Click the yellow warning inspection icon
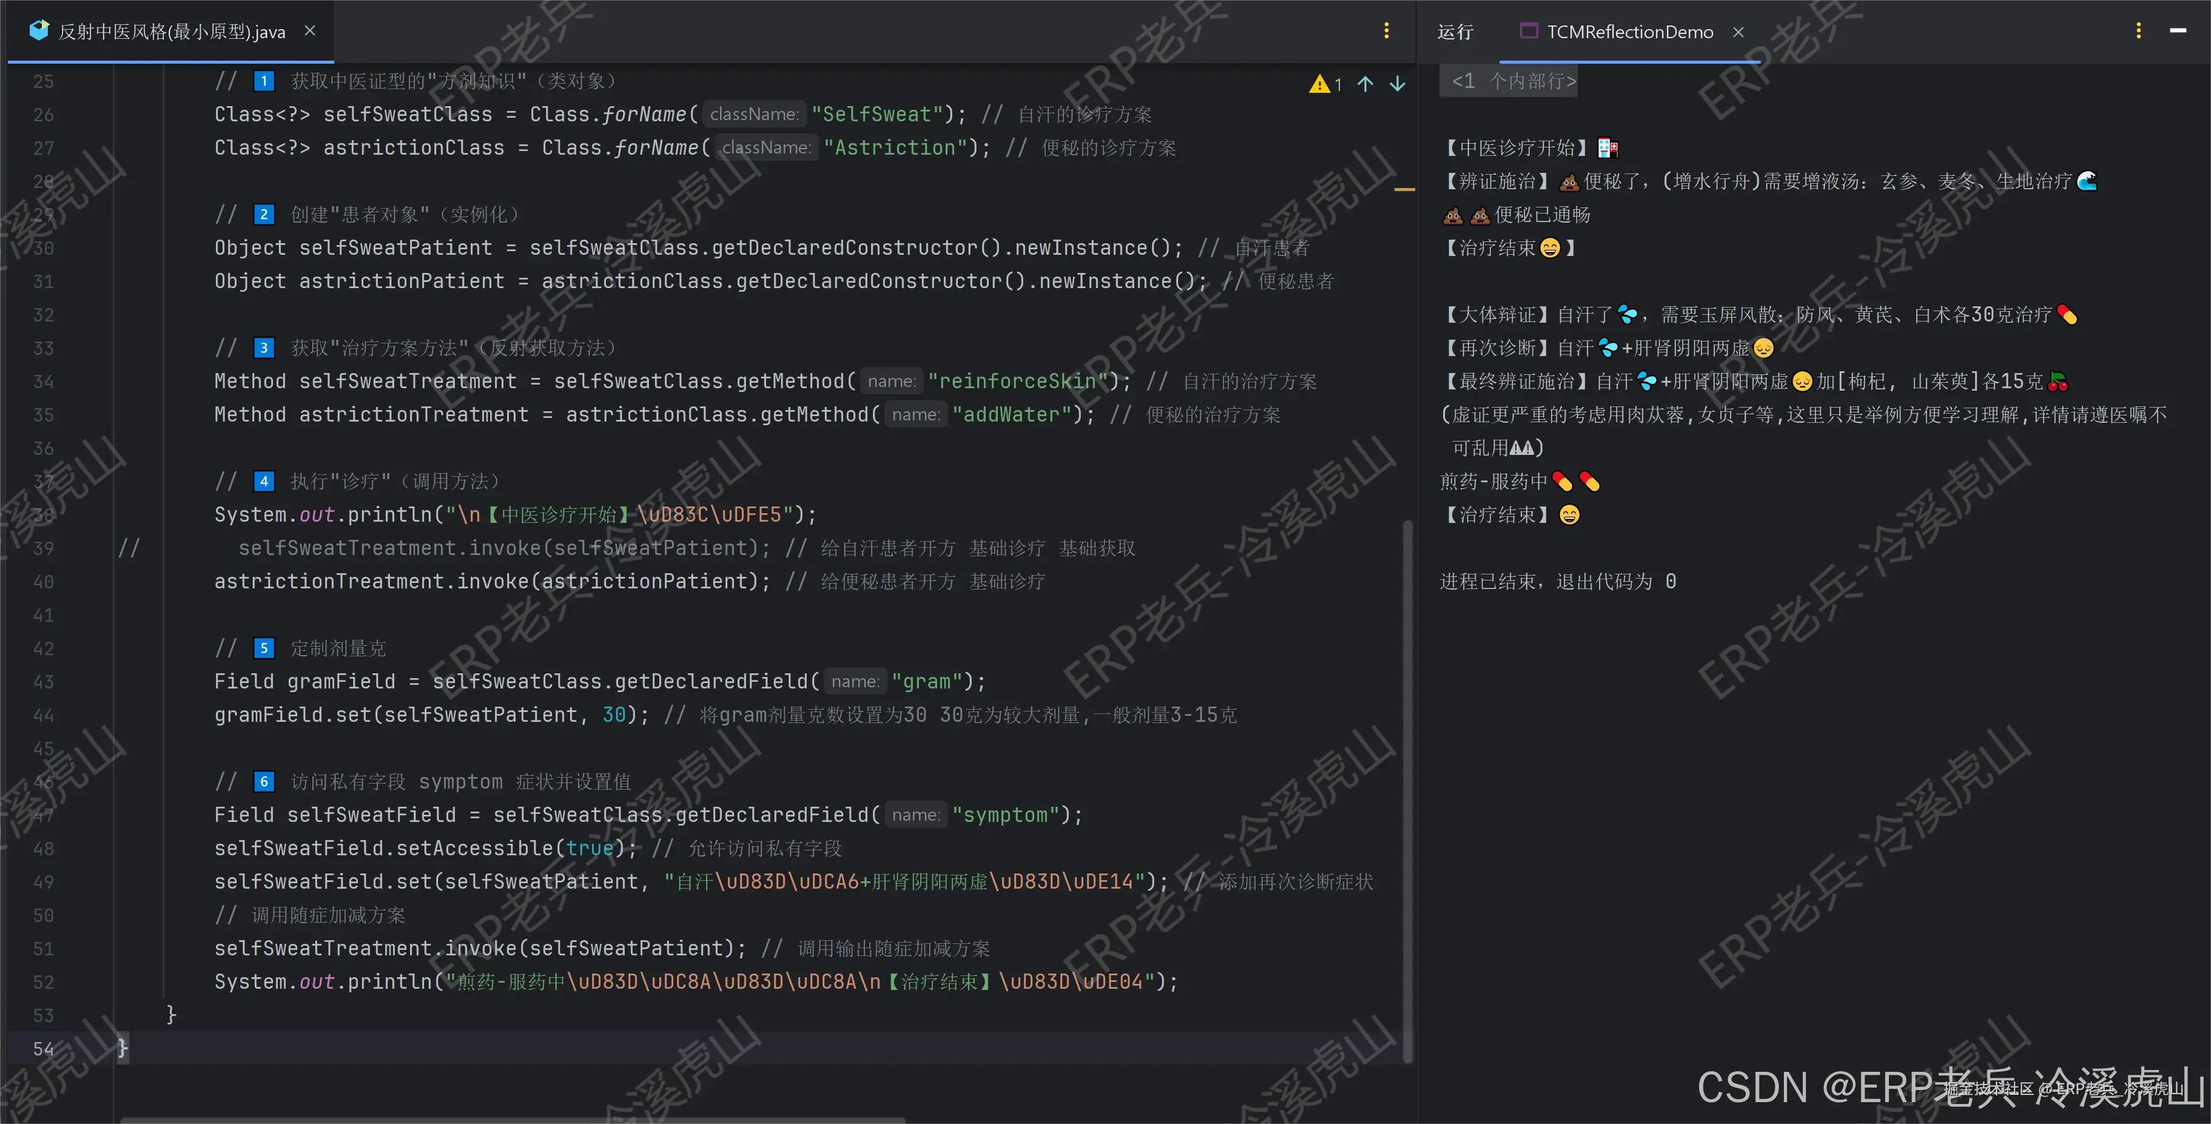The image size is (2211, 1124). 1319,84
